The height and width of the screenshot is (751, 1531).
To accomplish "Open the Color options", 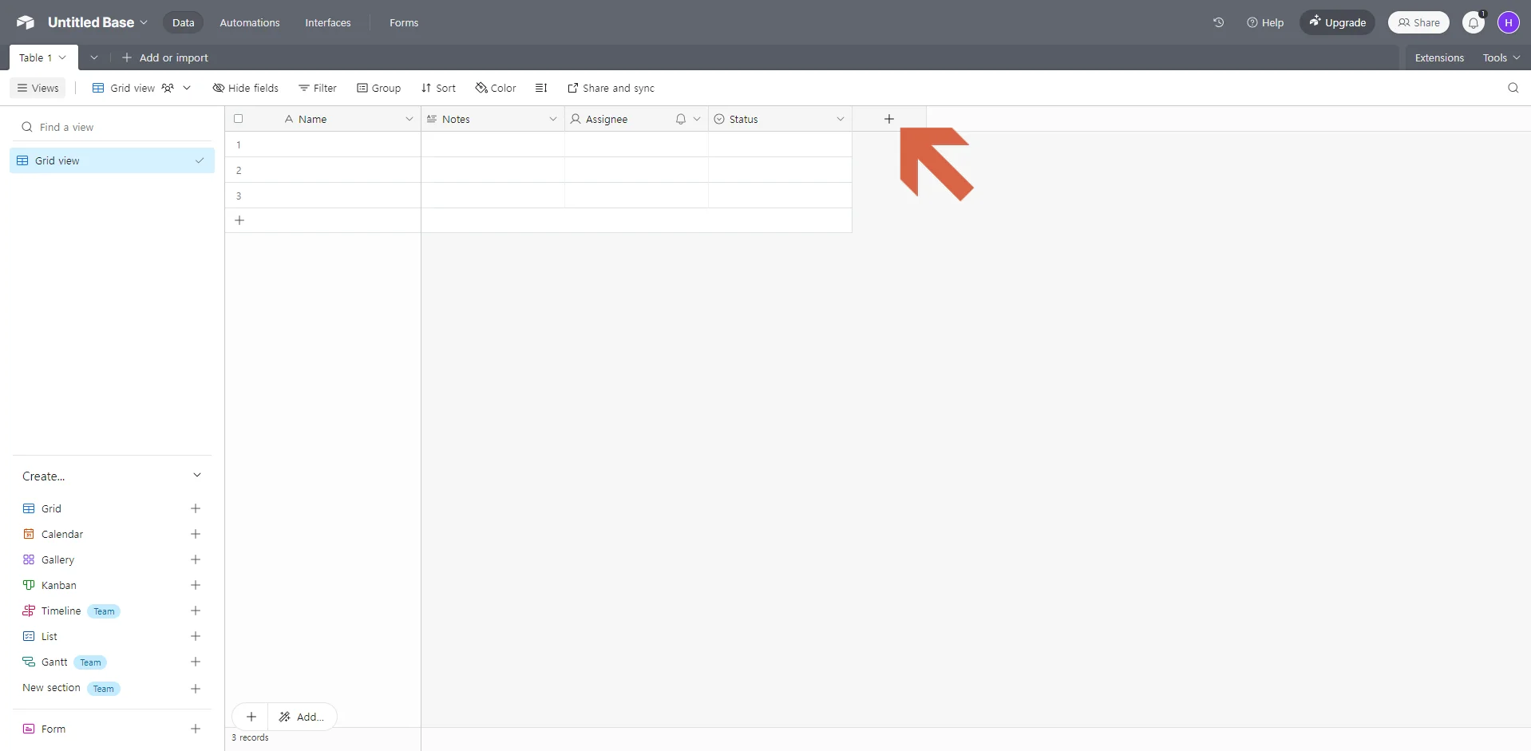I will point(496,88).
